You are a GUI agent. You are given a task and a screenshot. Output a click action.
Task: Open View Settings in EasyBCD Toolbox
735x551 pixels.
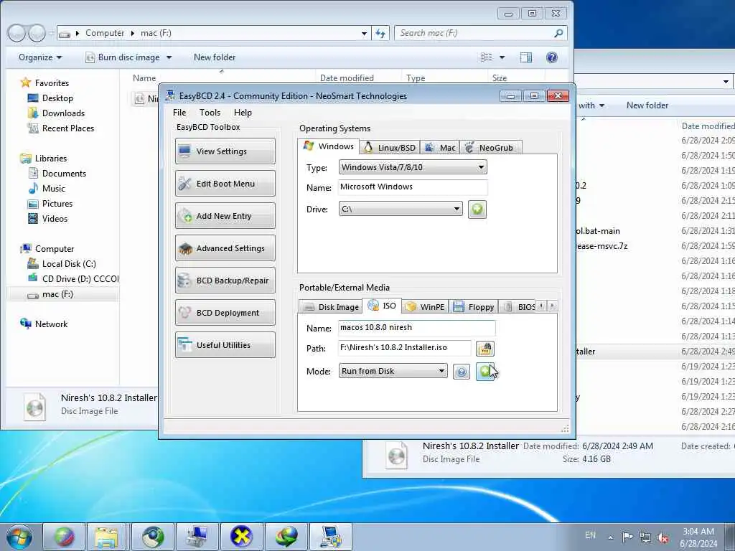click(225, 151)
